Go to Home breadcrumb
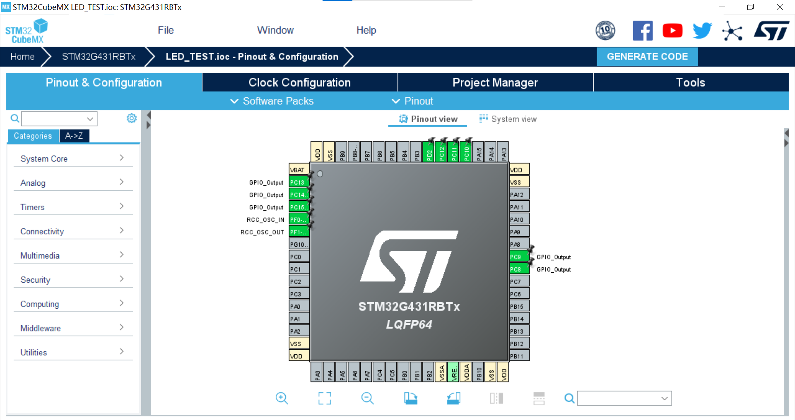795x420 pixels. click(22, 57)
